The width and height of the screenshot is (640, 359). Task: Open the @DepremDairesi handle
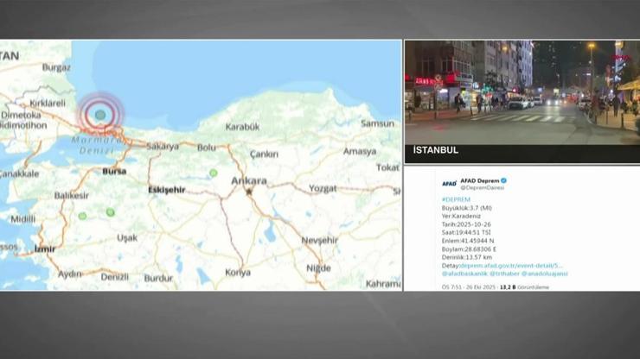[482, 188]
